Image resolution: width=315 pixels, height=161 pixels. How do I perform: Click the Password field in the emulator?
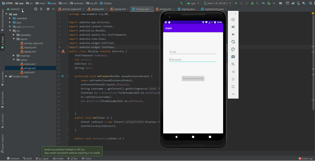(x=193, y=60)
